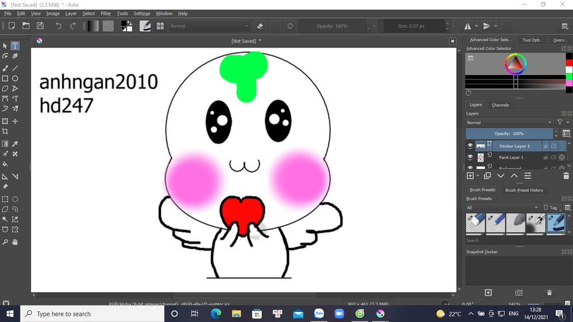The image size is (573, 322).
Task: Select the Contiguous Selection magic wand
Action: coord(5,219)
